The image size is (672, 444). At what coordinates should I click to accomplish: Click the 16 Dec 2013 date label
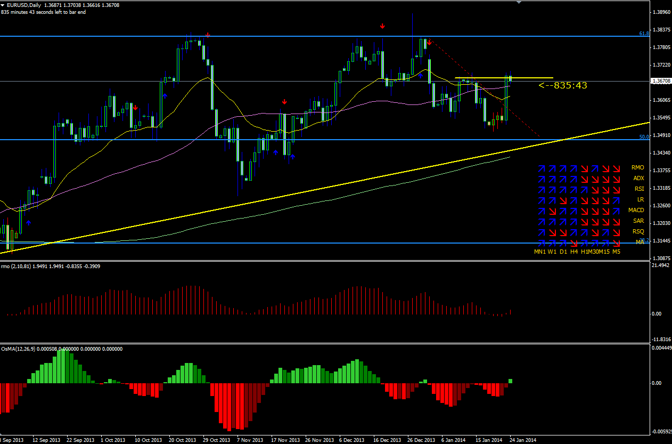[x=387, y=440]
